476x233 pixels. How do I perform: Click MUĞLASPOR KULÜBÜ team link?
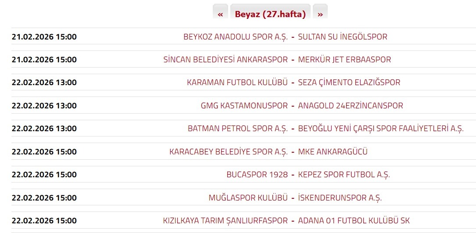tap(248, 198)
